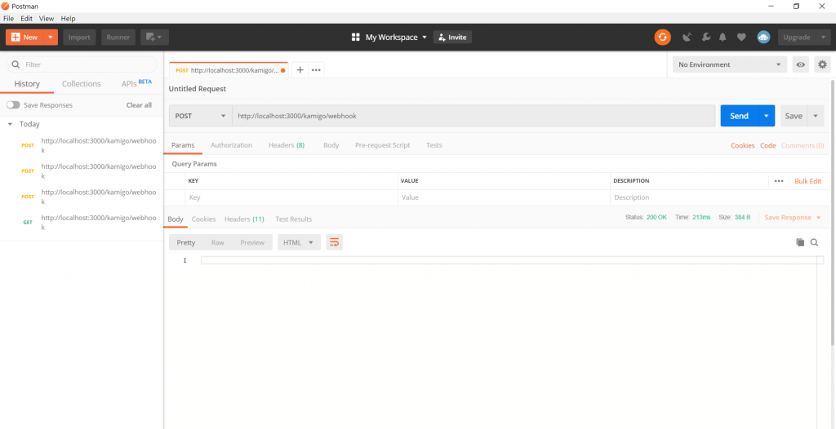
Task: Click the Clear all history link
Action: point(139,105)
